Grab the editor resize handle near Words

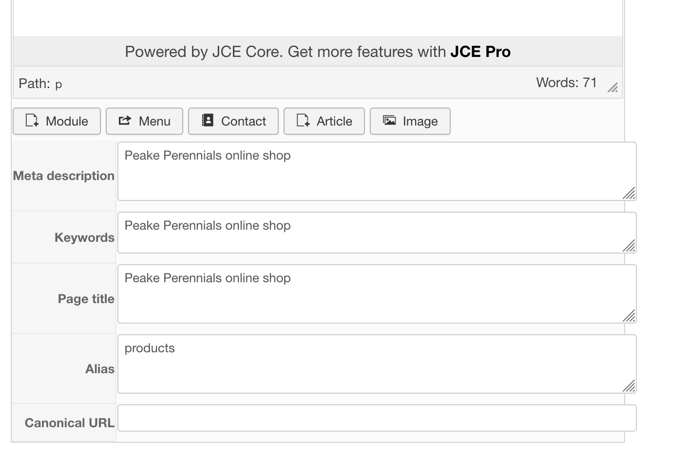coord(613,88)
